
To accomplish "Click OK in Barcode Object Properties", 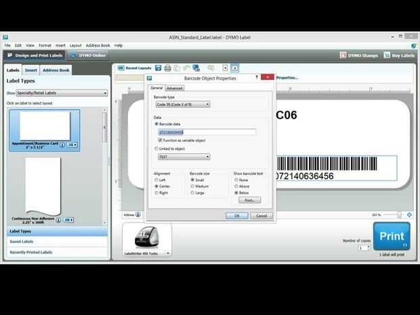I will [x=237, y=215].
